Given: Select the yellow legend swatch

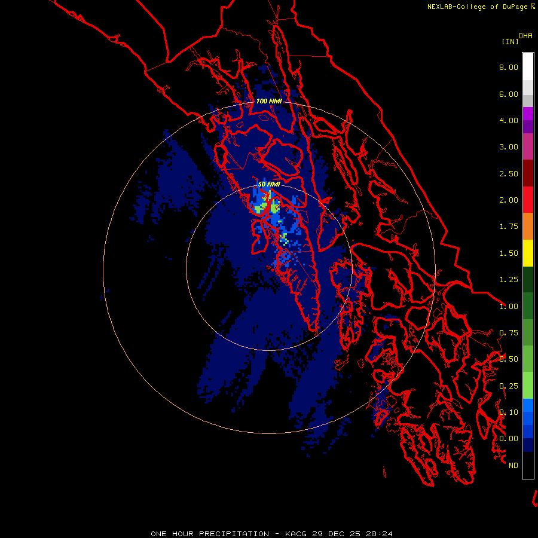Looking at the screenshot, I should click(x=528, y=253).
